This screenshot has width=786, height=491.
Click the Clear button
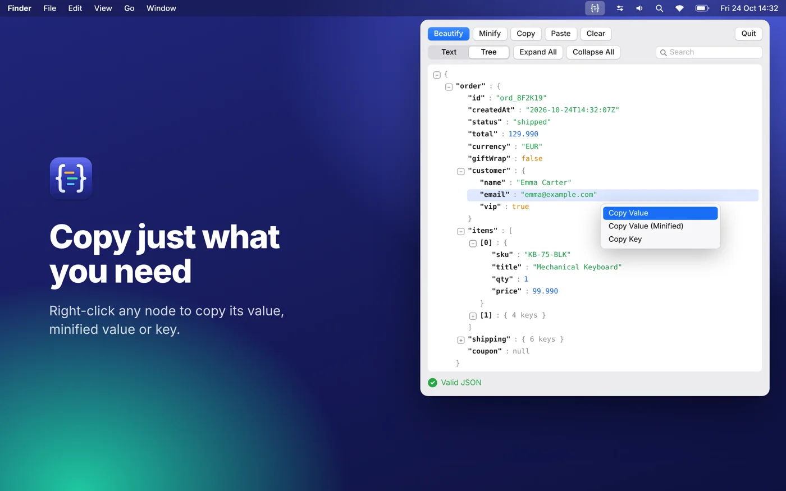596,34
